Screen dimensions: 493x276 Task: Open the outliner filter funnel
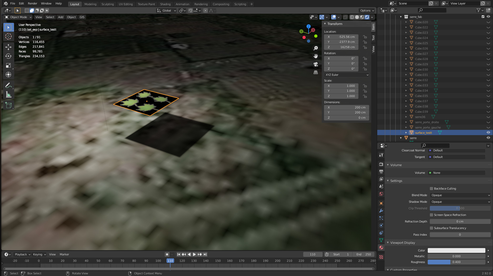(479, 10)
